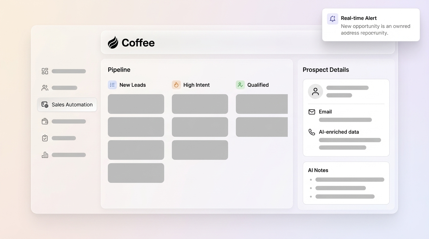
Task: Click the Coffee flame logo
Action: [x=113, y=42]
